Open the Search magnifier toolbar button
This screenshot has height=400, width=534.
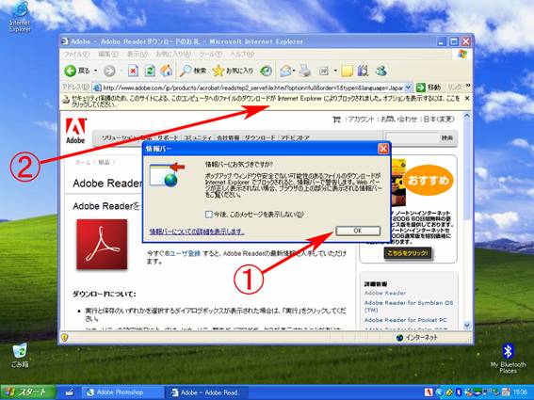pos(193,71)
